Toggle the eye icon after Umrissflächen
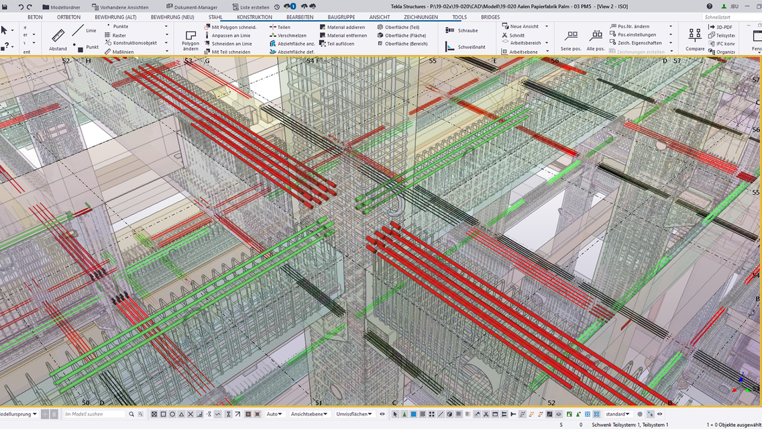The width and height of the screenshot is (762, 429). click(382, 414)
